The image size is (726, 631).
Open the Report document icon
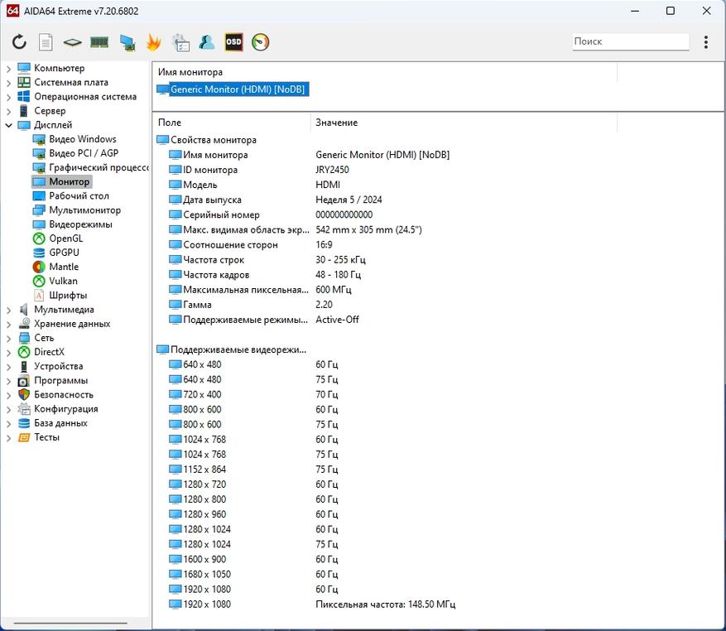point(46,42)
